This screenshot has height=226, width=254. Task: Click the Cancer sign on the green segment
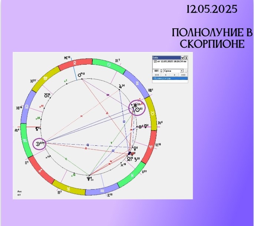[109, 65]
